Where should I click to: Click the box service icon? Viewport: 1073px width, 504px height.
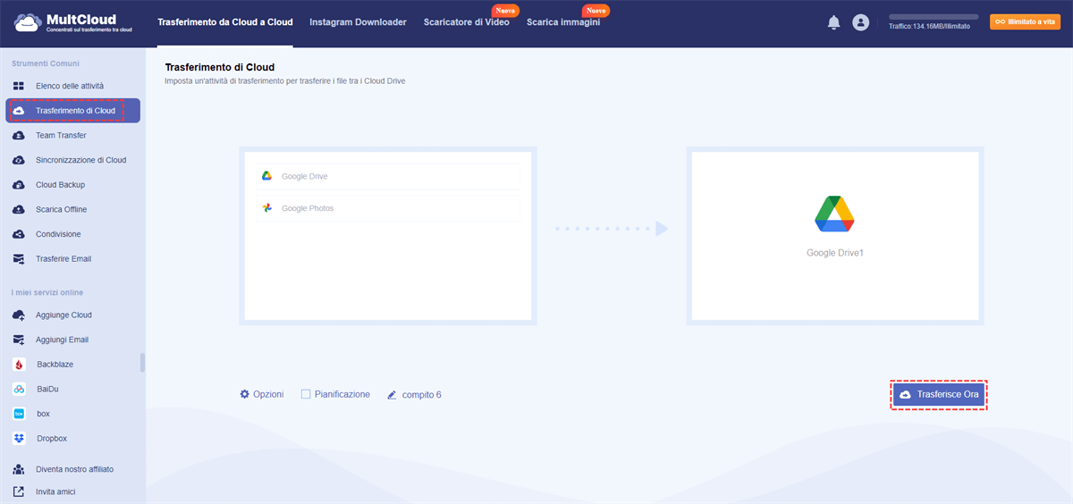[18, 414]
